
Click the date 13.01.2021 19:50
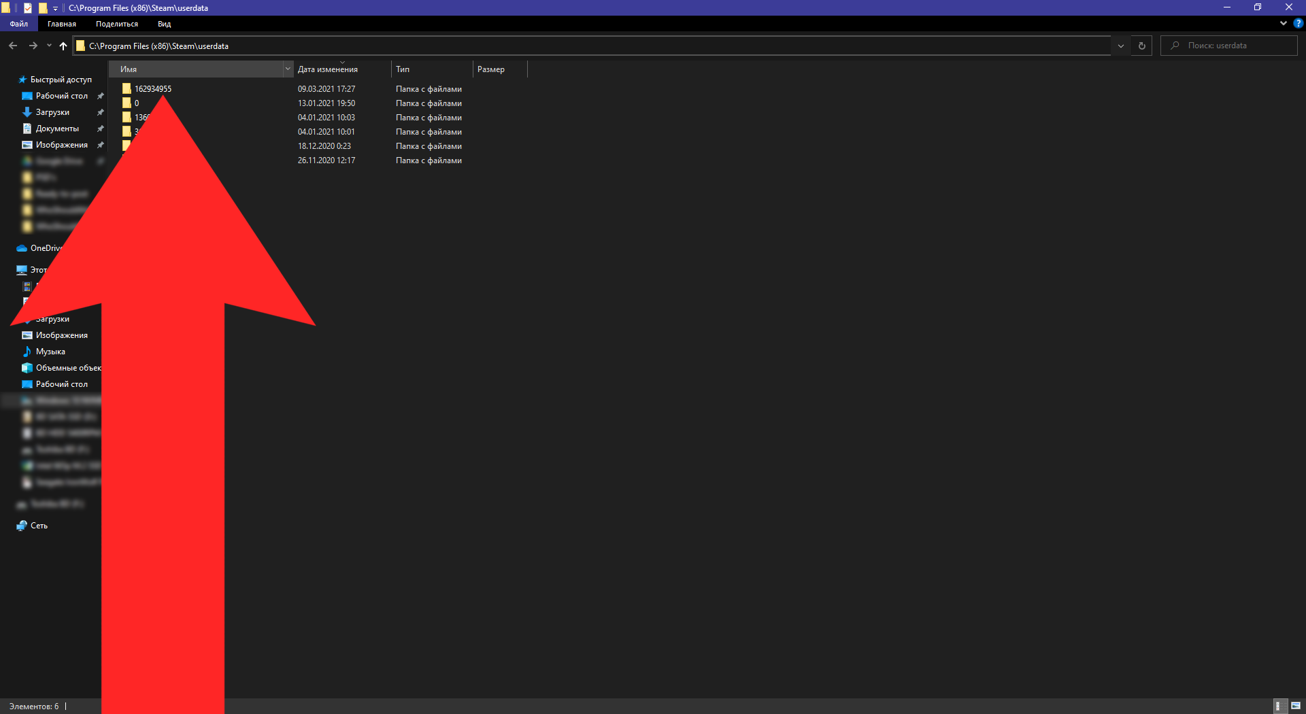click(326, 103)
